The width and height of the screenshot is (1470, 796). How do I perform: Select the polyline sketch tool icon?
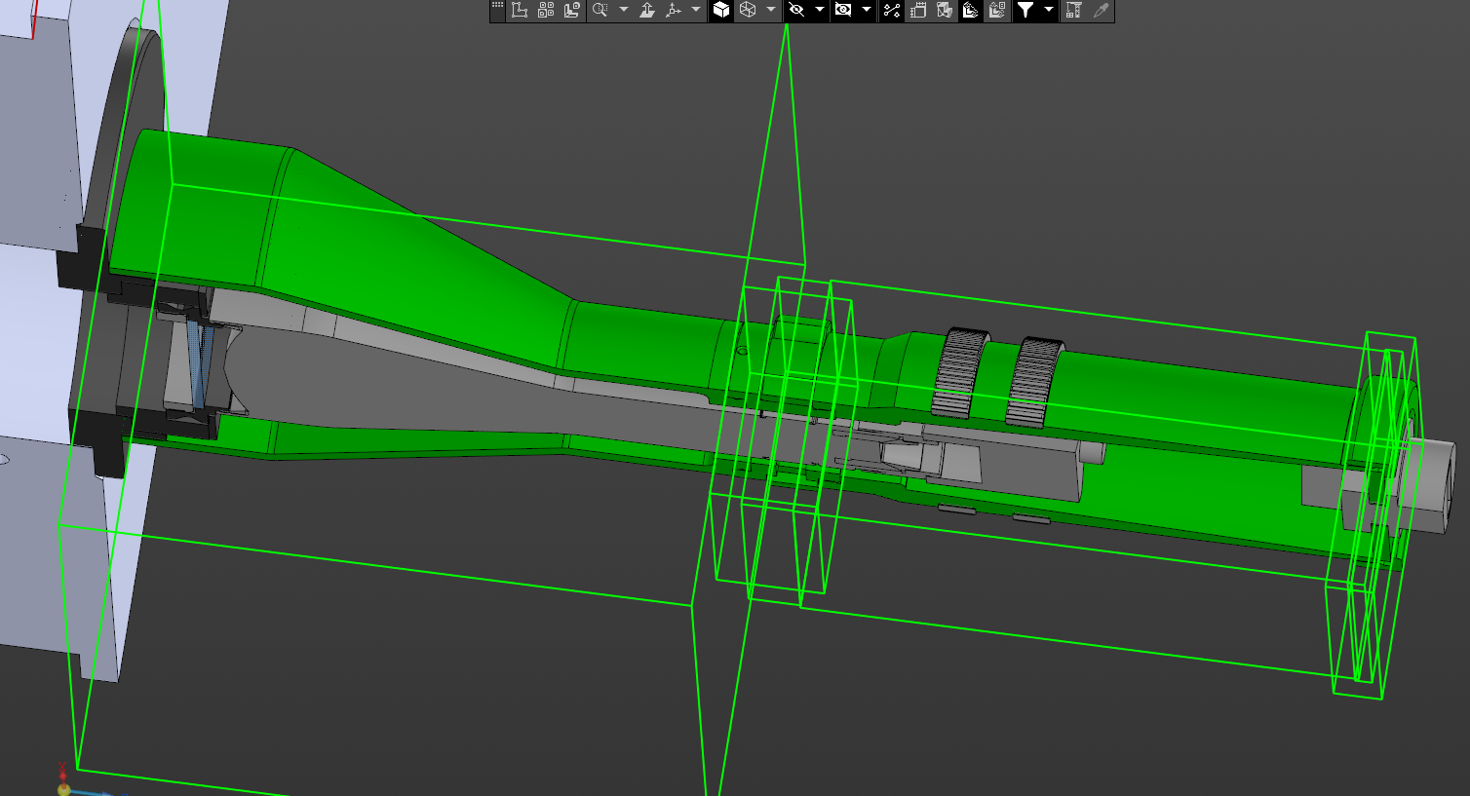pyautogui.click(x=520, y=10)
